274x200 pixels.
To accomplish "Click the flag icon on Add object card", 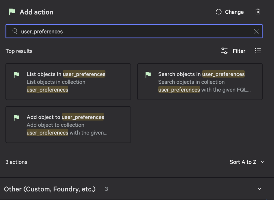I will click(x=16, y=117).
